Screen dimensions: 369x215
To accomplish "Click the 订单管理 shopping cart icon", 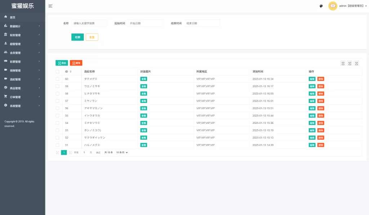I will pos(6,97).
